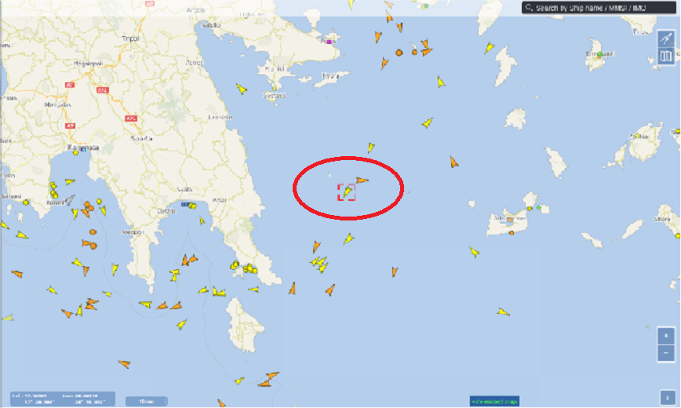Image resolution: width=681 pixels, height=408 pixels.
Task: Select the gray vessel icon near Koroni
Action: [x=69, y=200]
